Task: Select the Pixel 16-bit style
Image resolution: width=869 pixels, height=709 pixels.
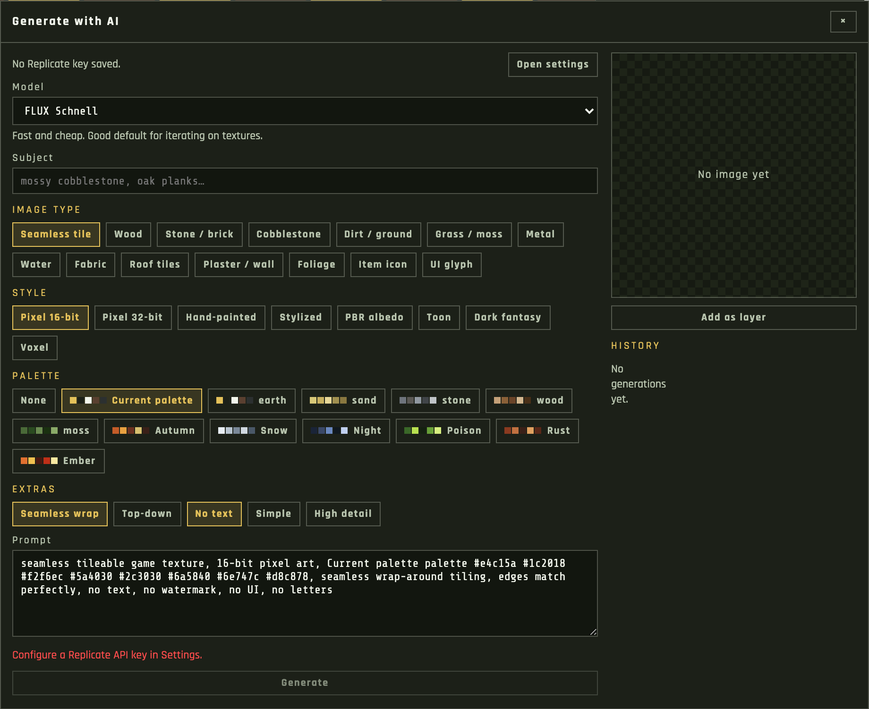Action: coord(50,317)
